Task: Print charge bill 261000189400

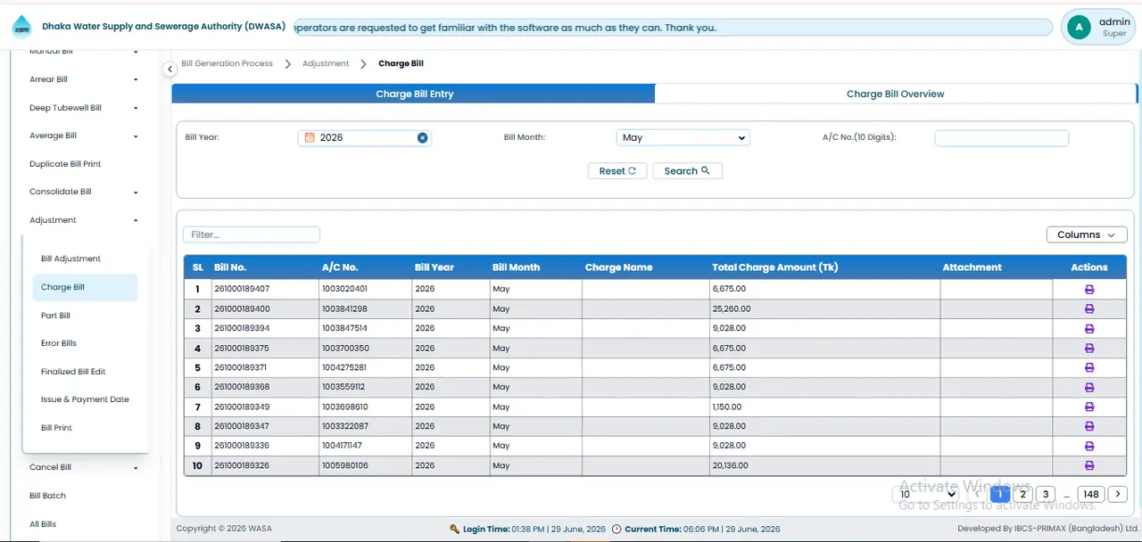Action: pyautogui.click(x=1089, y=309)
